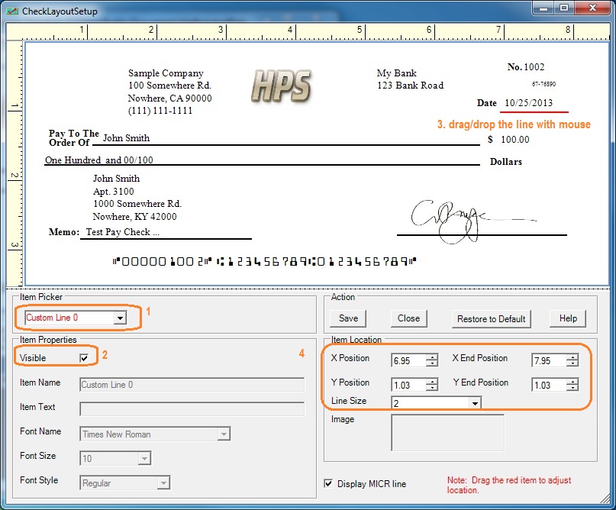Expand the Line Size dropdown
Image resolution: width=616 pixels, height=510 pixels.
point(475,402)
